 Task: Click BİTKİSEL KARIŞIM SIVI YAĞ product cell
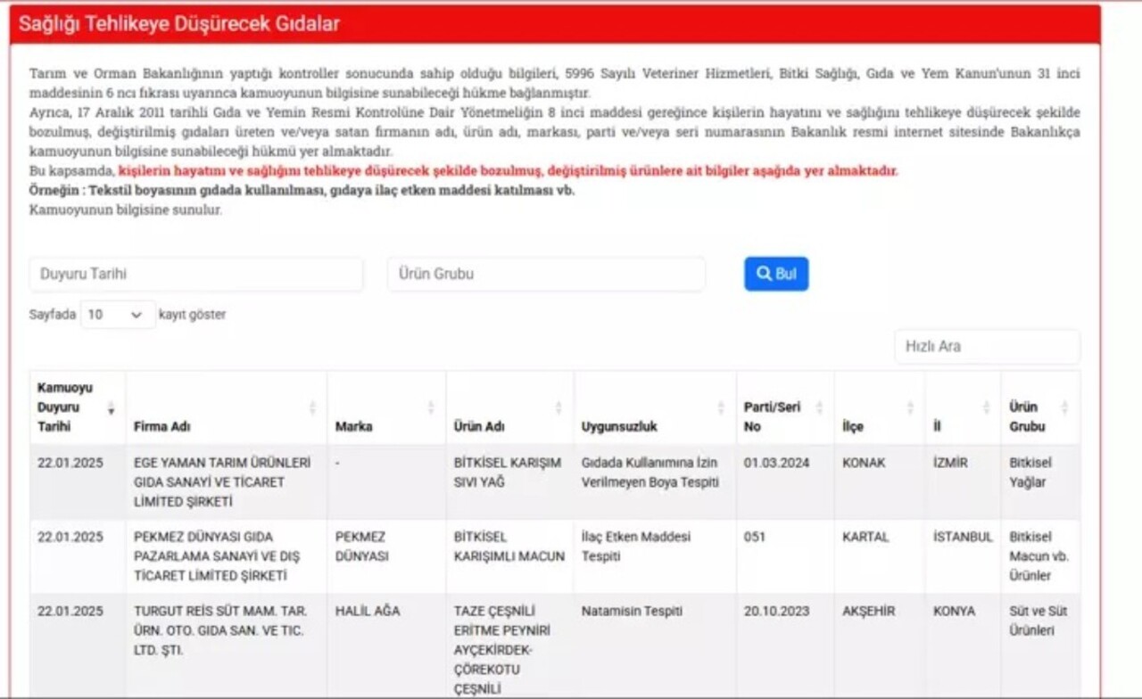point(510,482)
